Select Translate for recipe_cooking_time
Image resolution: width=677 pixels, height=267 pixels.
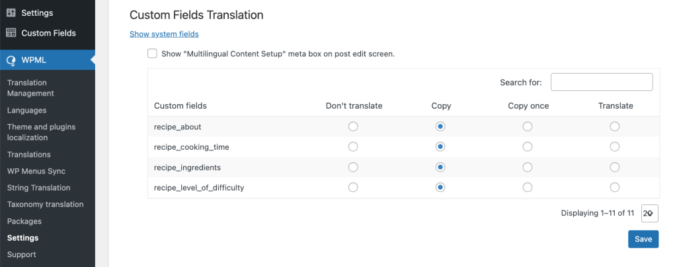click(614, 147)
